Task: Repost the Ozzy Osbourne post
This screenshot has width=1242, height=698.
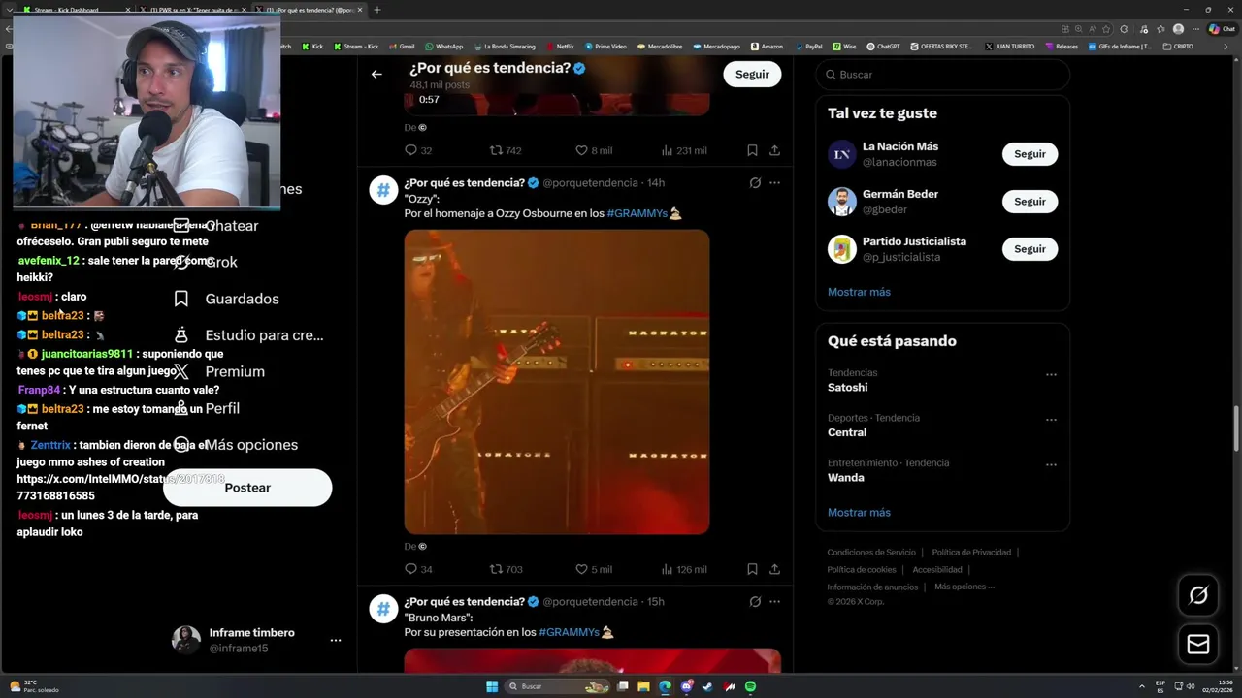Action: [x=496, y=569]
